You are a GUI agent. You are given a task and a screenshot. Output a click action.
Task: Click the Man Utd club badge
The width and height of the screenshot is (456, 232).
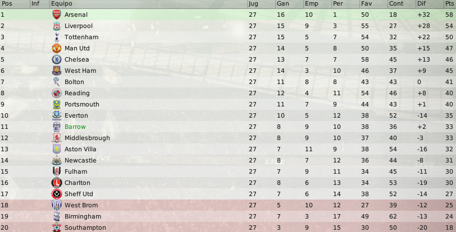point(56,48)
